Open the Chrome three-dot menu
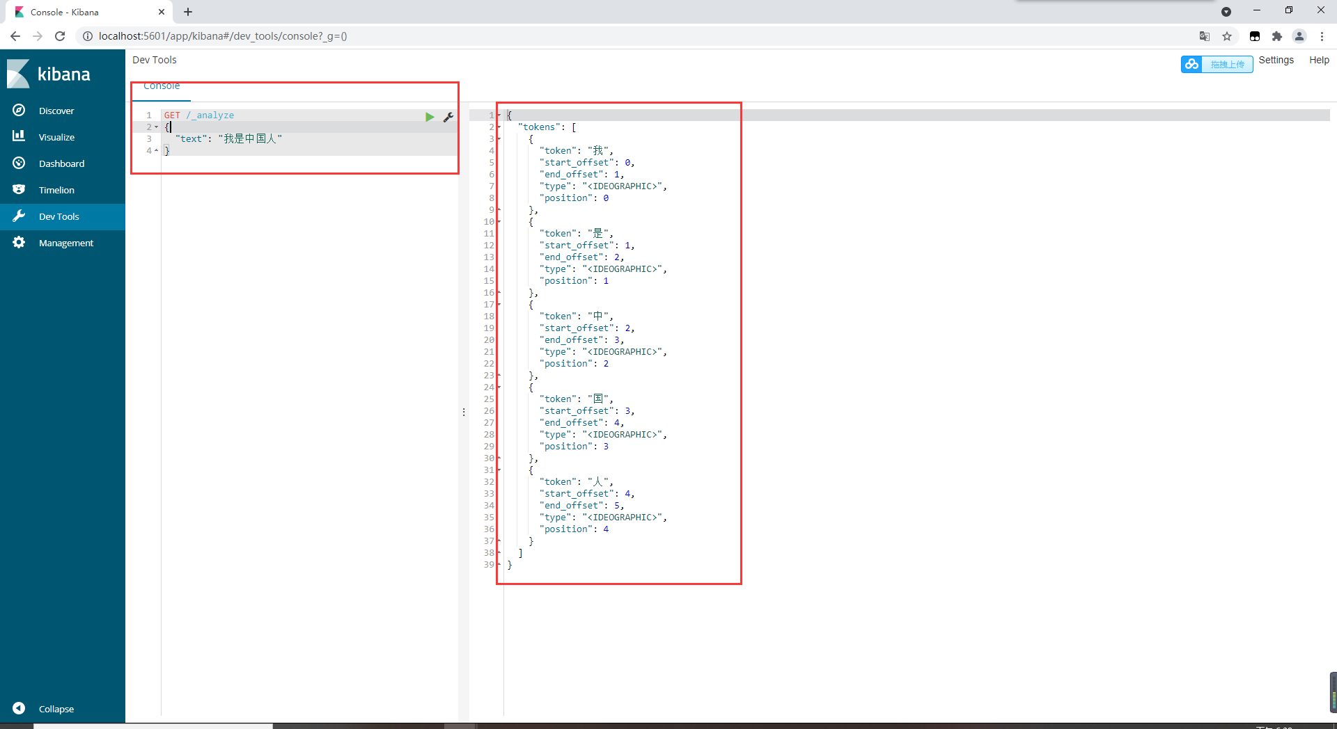Image resolution: width=1337 pixels, height=729 pixels. pyautogui.click(x=1322, y=36)
